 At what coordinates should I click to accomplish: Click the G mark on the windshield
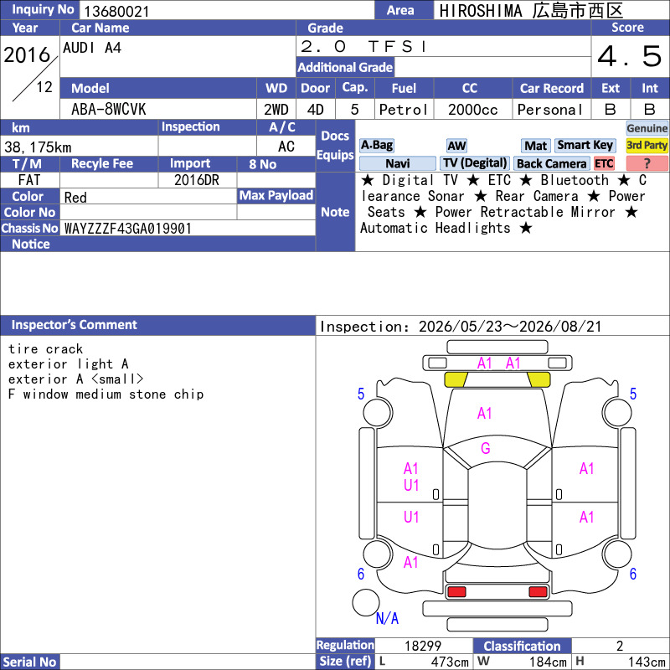(486, 448)
